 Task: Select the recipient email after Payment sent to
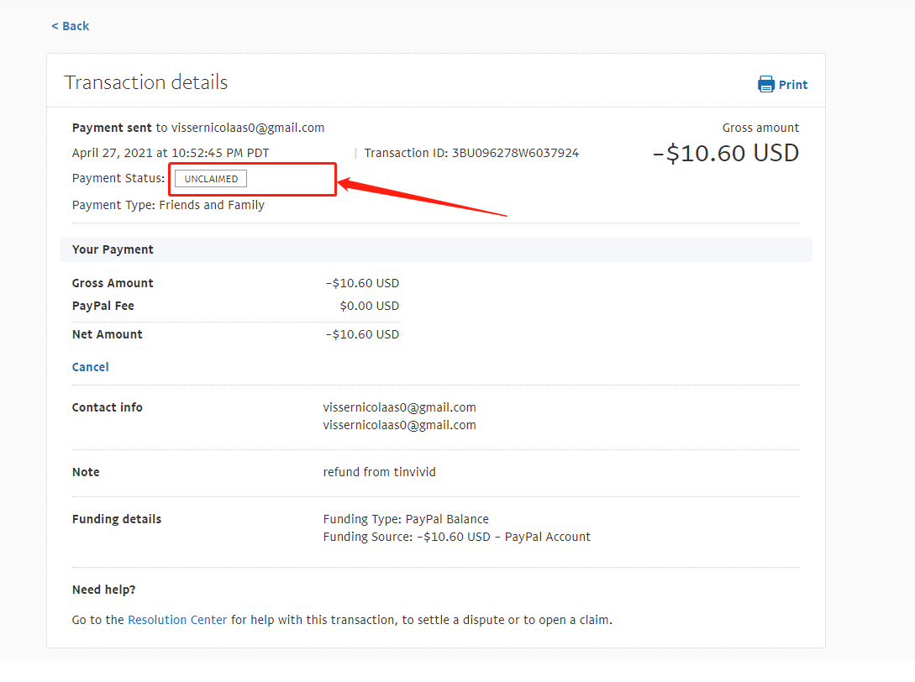[x=248, y=128]
